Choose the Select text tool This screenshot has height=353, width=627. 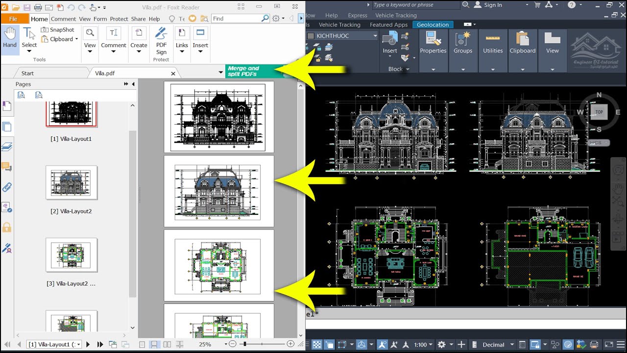(x=29, y=39)
